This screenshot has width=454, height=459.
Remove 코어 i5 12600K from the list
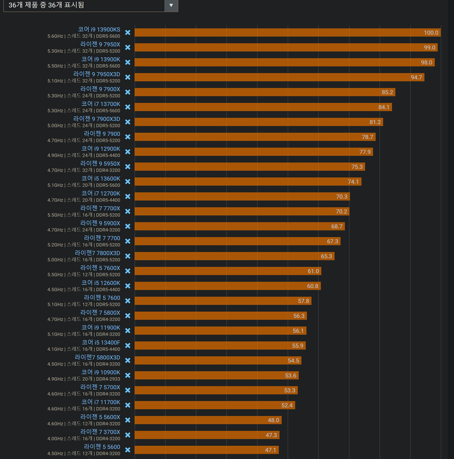(x=128, y=286)
